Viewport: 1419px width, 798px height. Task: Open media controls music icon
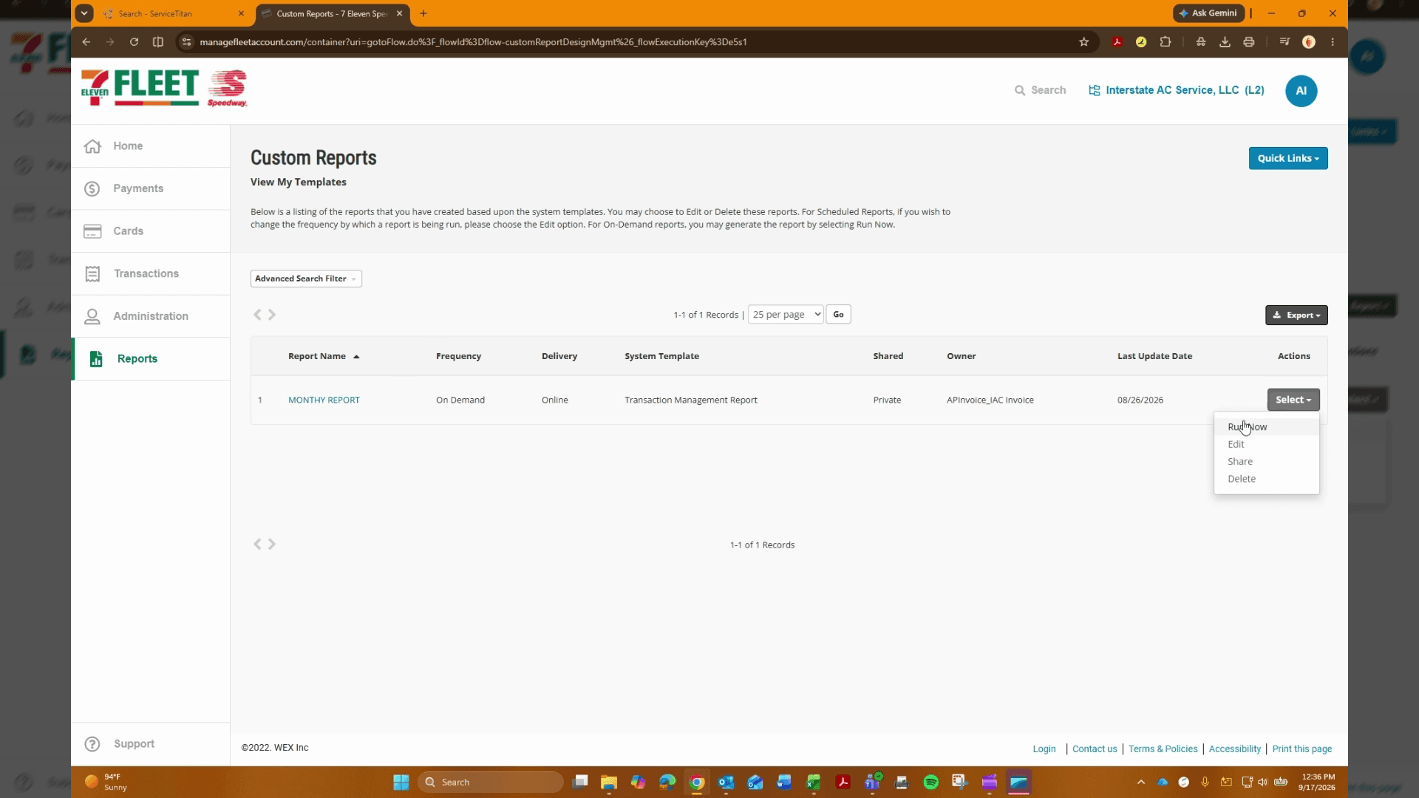(x=1284, y=42)
